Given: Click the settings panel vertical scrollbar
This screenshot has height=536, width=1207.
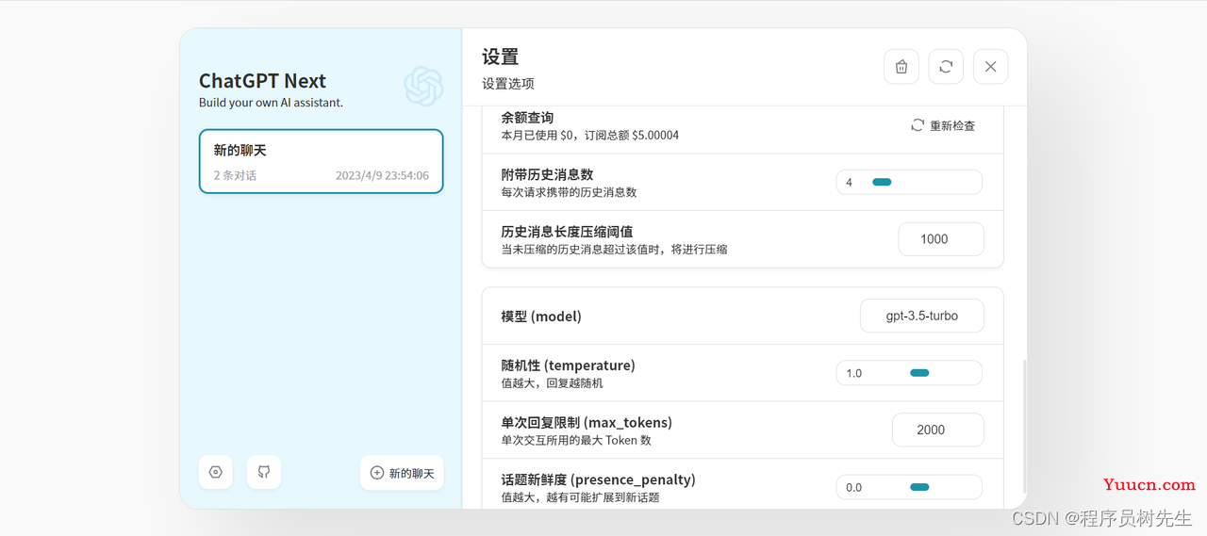Looking at the screenshot, I should click(x=1024, y=428).
